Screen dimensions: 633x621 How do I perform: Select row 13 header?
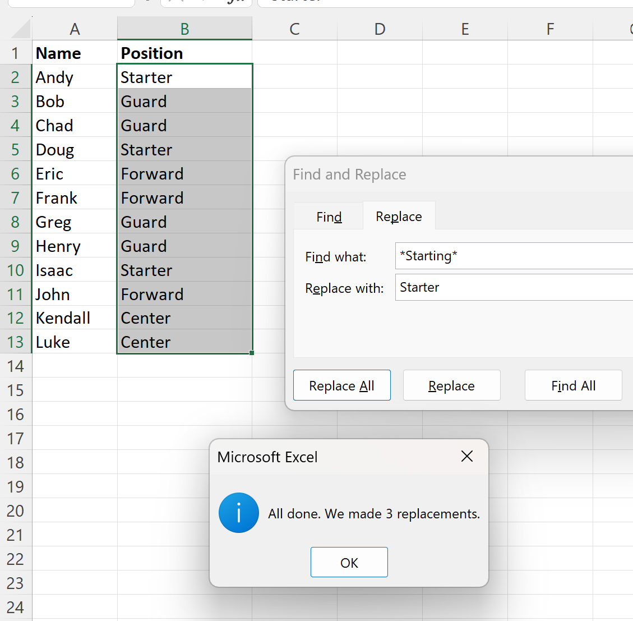tap(15, 342)
